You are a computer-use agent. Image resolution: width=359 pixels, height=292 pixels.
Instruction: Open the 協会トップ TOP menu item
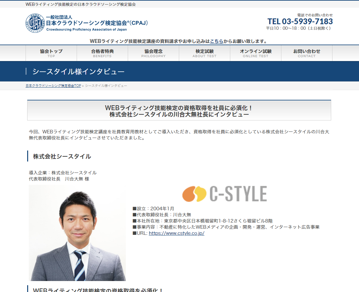pyautogui.click(x=51, y=53)
